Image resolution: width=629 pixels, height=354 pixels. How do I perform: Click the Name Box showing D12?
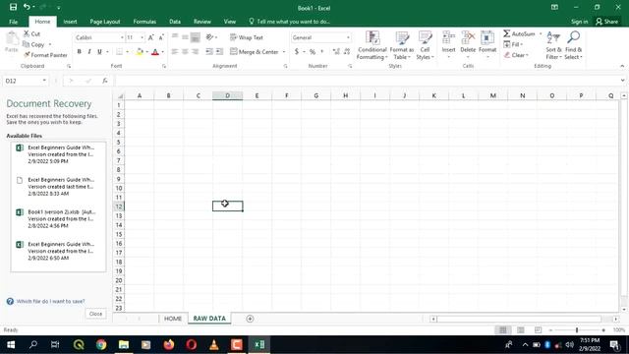25,81
